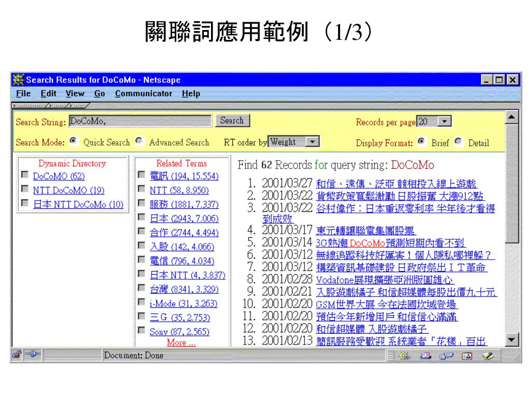Image resolution: width=531 pixels, height=398 pixels.
Task: Maximize the Netscape window
Action: (499, 80)
